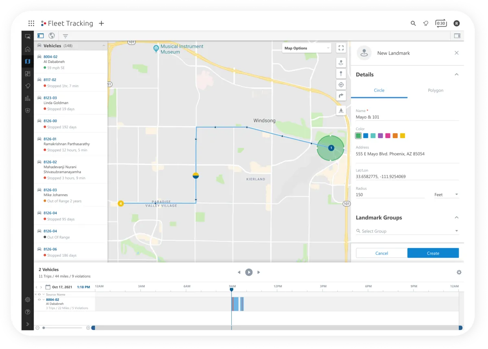Open vehicle 8117-02 link
The height and width of the screenshot is (349, 488).
[50, 80]
